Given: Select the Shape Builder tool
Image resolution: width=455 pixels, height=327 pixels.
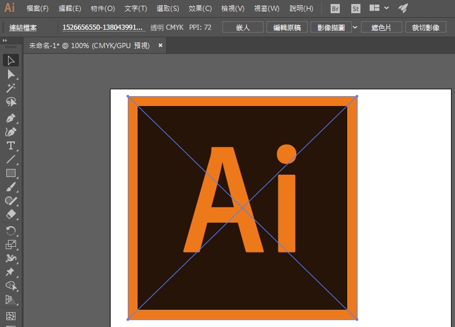Looking at the screenshot, I should click(11, 286).
